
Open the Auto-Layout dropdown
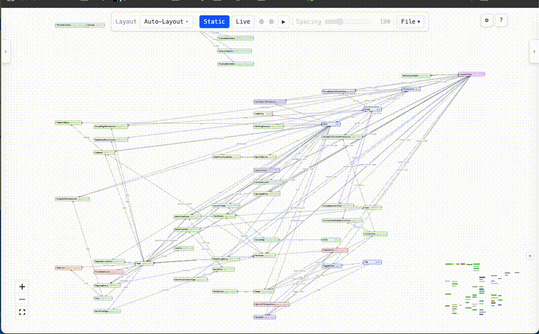point(167,22)
